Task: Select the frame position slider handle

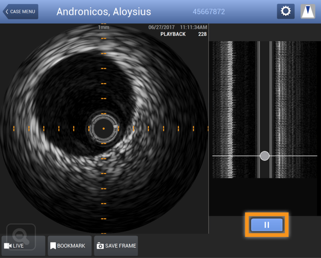Action: point(265,156)
